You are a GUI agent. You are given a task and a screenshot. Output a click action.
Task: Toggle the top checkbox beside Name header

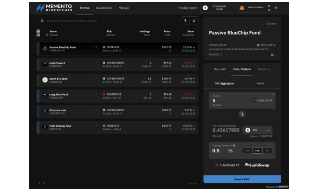click(x=38, y=31)
